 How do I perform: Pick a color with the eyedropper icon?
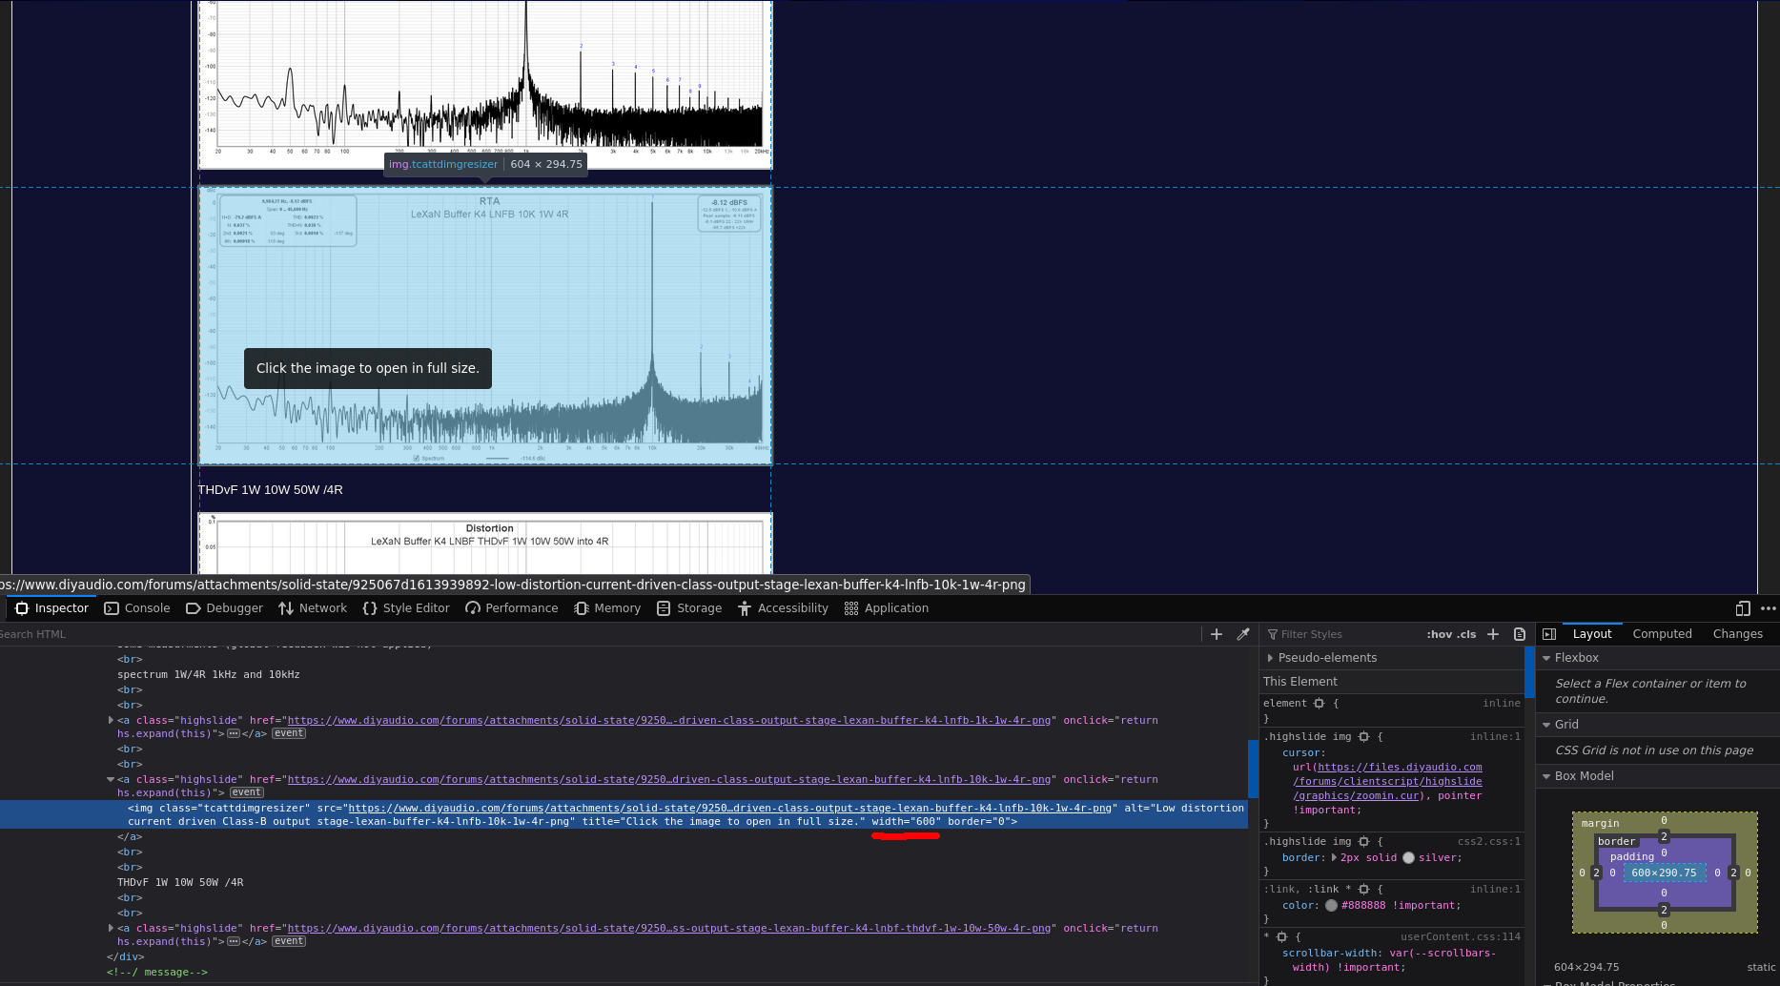1243,634
